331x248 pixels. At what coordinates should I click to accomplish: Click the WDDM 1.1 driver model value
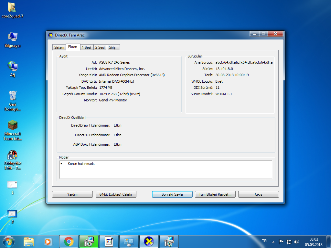pos(224,94)
